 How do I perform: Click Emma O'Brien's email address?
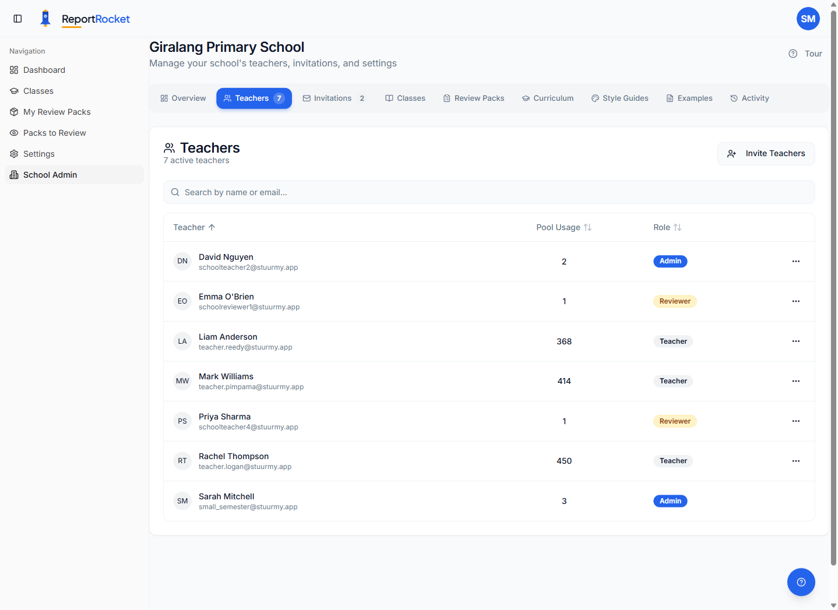click(249, 306)
